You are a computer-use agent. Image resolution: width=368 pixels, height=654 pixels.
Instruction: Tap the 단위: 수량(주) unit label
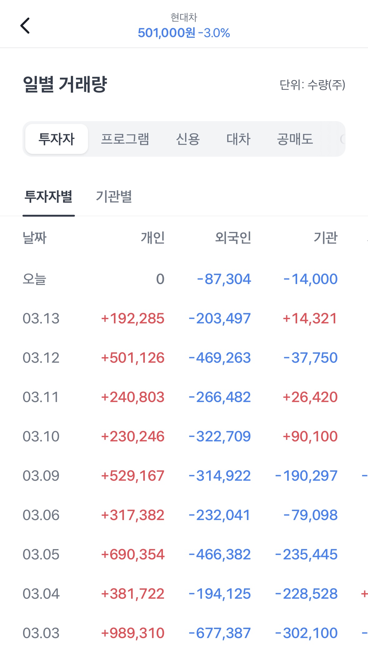click(312, 85)
